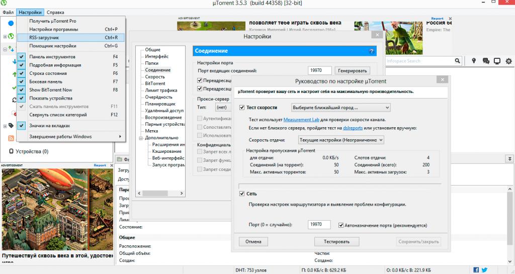This screenshot has width=515, height=274.
Task: Toggle Автоназначение порта (рекомендуется) checkbox
Action: click(x=341, y=225)
